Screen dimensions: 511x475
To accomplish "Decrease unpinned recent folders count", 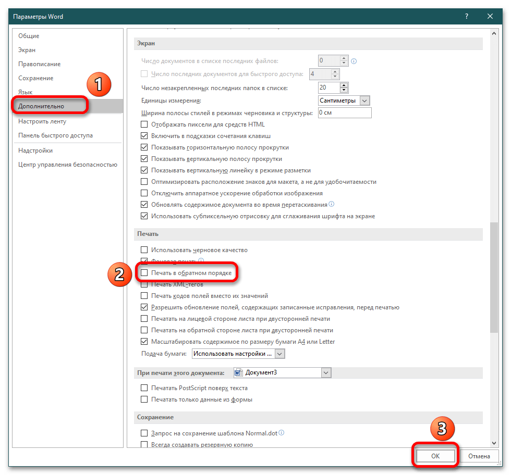I will [x=344, y=90].
